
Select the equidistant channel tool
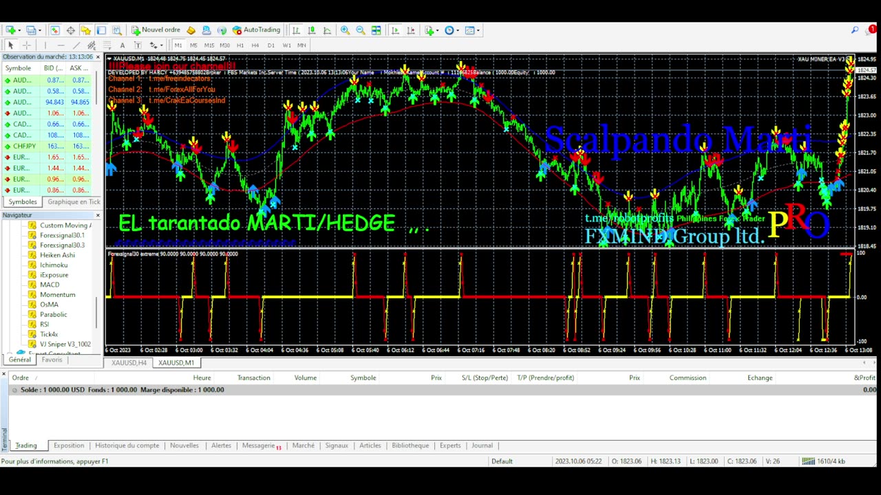click(x=92, y=45)
